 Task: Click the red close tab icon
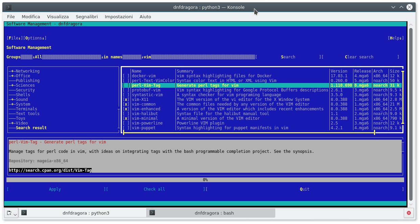click(409, 213)
